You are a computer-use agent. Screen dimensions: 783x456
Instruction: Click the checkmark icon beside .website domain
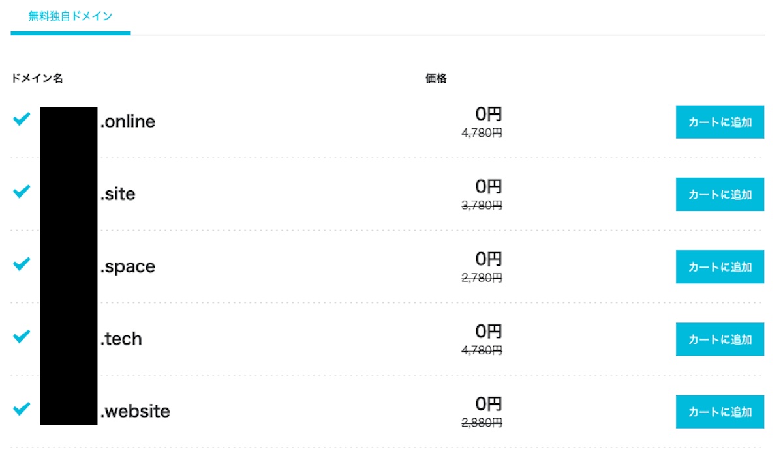coord(22,408)
